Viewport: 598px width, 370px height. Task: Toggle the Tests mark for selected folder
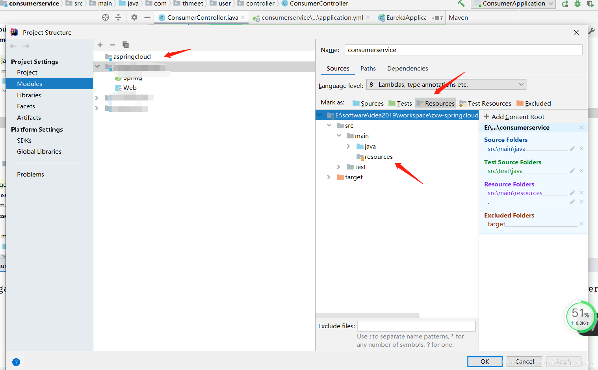400,103
